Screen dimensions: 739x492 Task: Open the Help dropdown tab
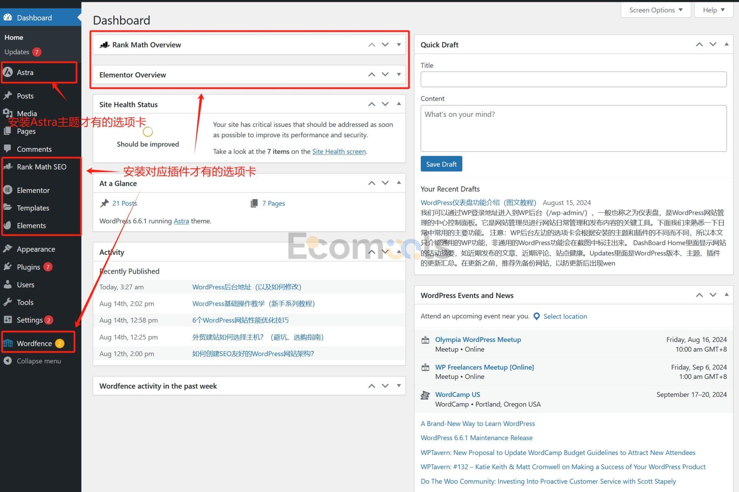[714, 10]
